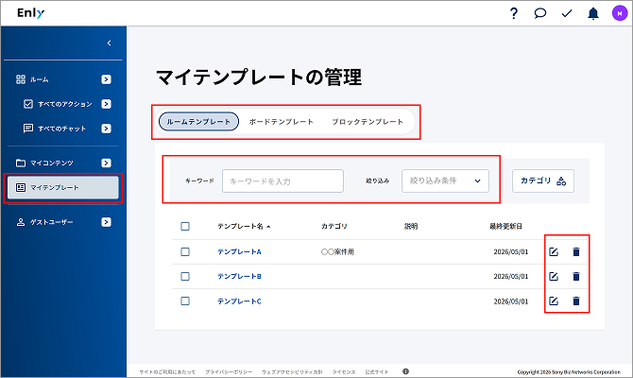The image size is (633, 378).
Task: Open the サイトのご利用にあたって footer link
Action: click(x=167, y=372)
